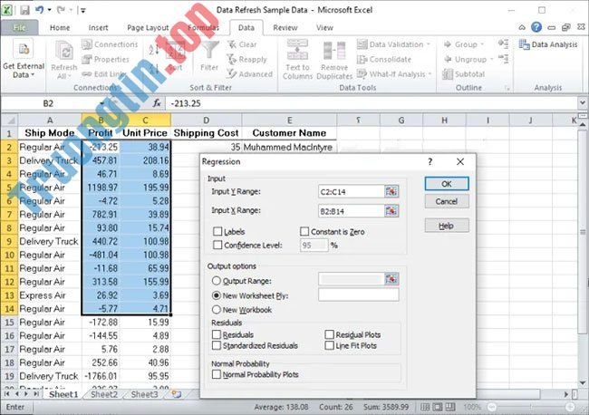Close the Regression dialog
Image resolution: width=589 pixels, height=415 pixels.
coord(460,161)
